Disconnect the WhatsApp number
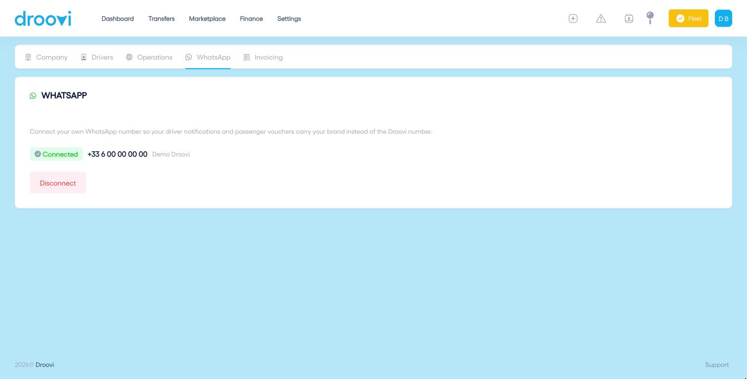 [x=58, y=183]
